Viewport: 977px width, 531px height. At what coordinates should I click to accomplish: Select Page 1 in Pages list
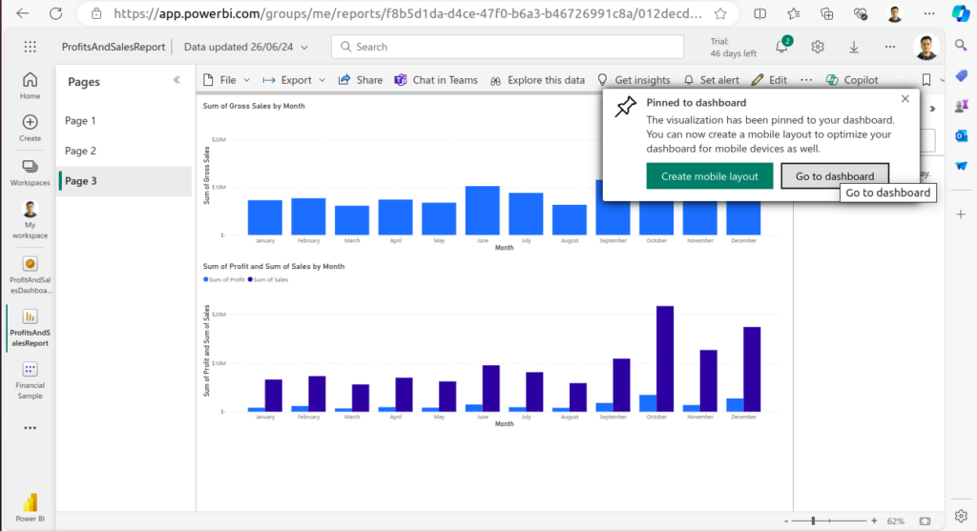pos(81,121)
